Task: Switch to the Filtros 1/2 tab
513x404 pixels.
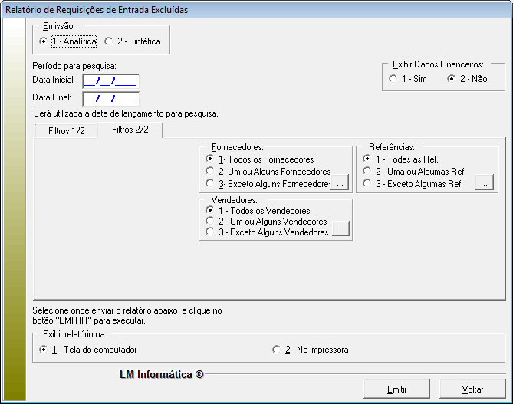Action: 66,131
